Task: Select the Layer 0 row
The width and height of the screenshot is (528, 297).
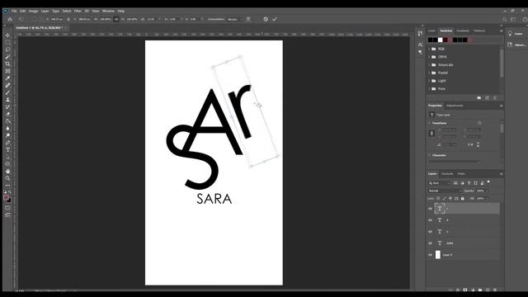Action: 464,255
